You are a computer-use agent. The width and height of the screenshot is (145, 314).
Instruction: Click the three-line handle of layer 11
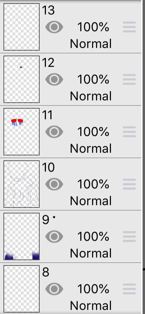pyautogui.click(x=129, y=132)
